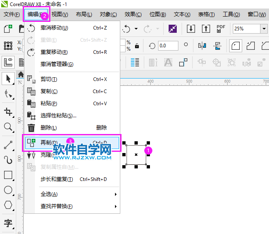Screen dimensions: 269x234
Task: Choose 复制(C) menu entry
Action: pos(72,91)
